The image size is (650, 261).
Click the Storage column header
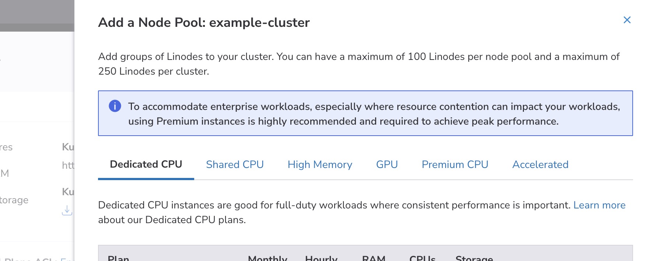[474, 258]
